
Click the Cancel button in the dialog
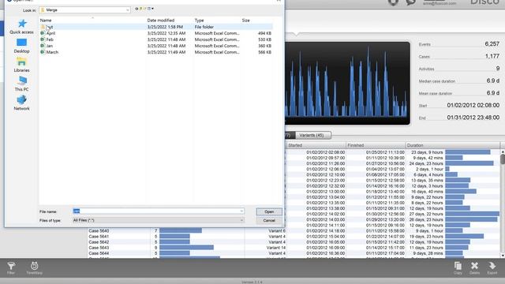point(269,221)
